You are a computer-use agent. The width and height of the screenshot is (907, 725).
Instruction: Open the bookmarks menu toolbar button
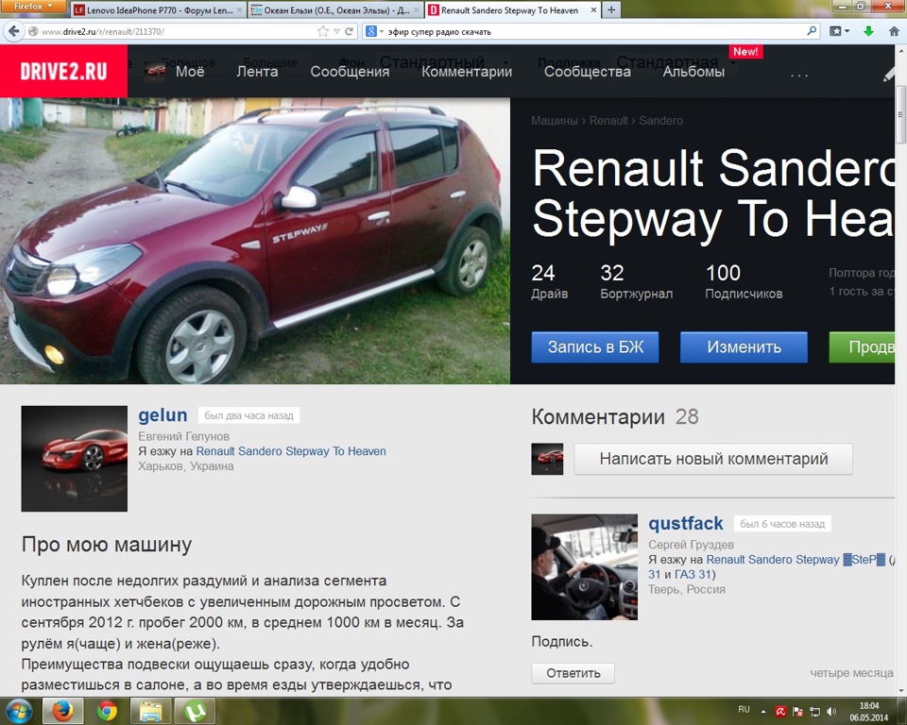pos(839,31)
